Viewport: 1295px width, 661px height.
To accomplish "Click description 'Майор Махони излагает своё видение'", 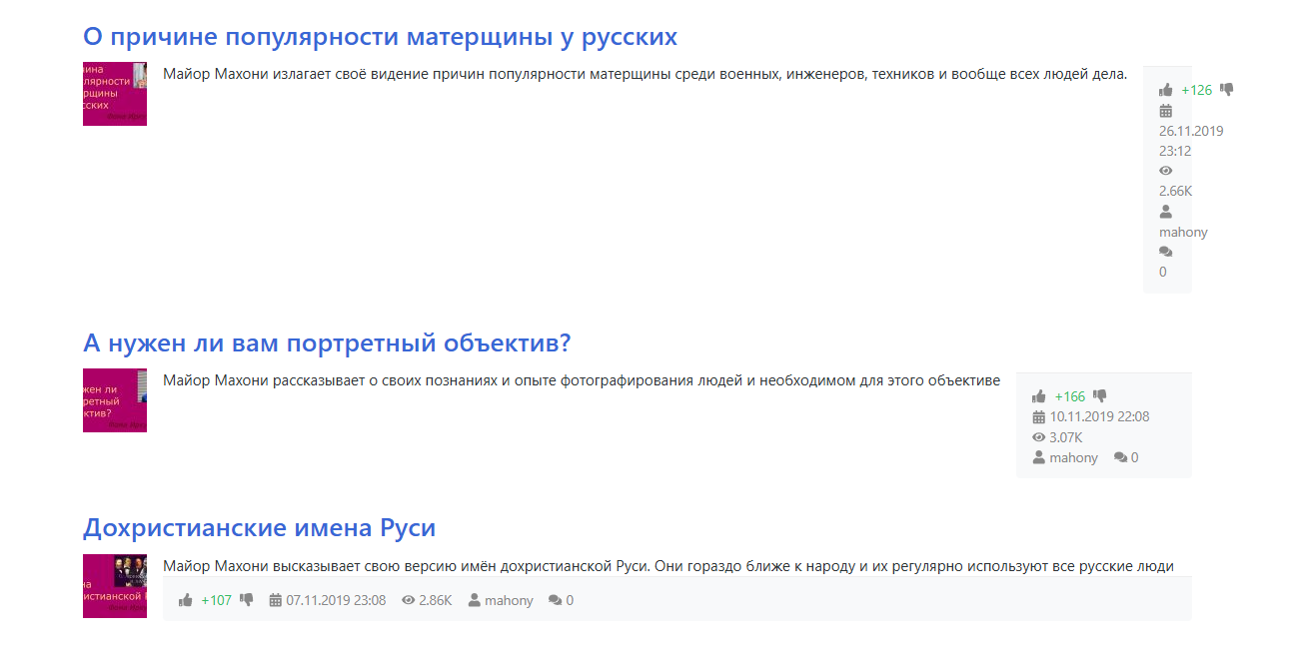I will tap(645, 73).
